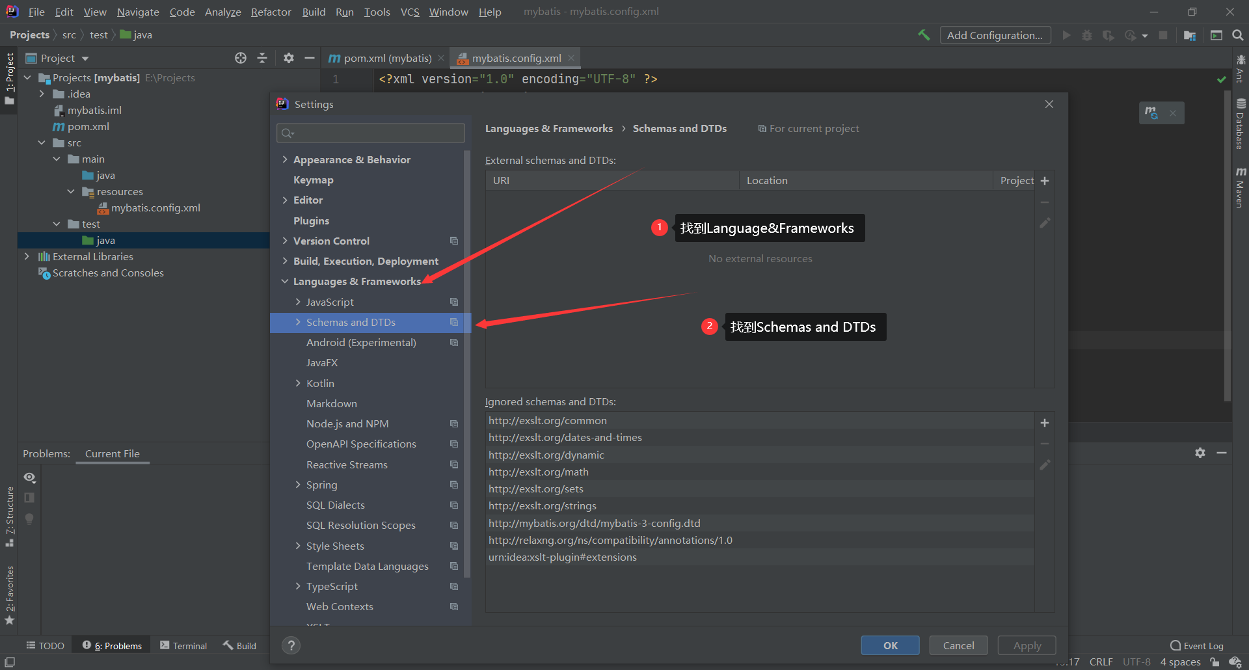Select SQL Dialects settings item
This screenshot has height=670, width=1249.
(x=335, y=505)
